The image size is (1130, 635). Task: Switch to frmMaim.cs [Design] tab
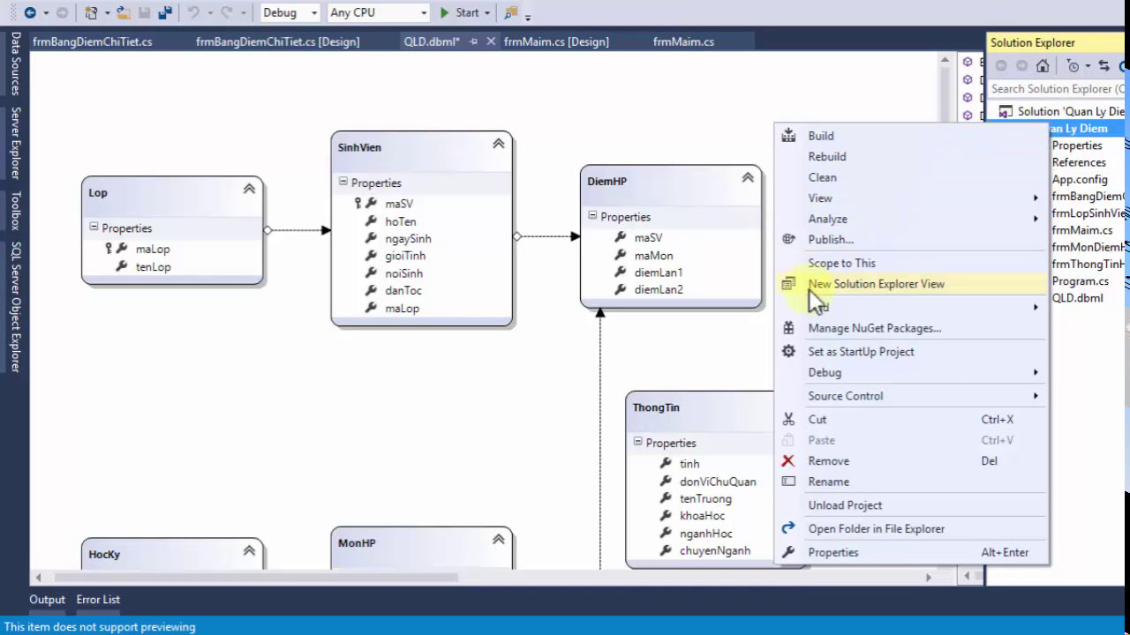pyautogui.click(x=555, y=41)
